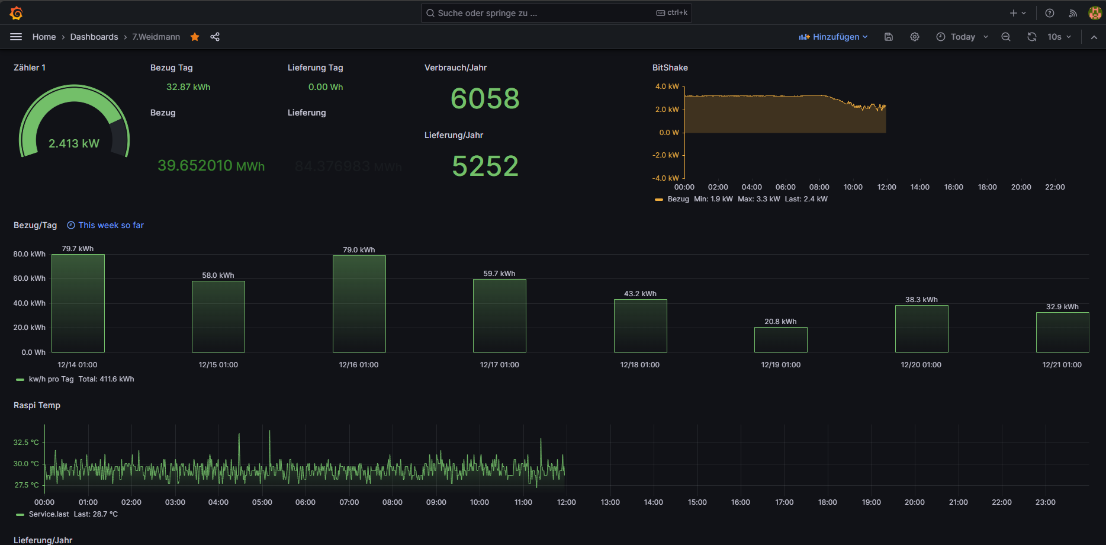1106x545 pixels.
Task: Click the Grafana logo icon
Action: point(16,13)
